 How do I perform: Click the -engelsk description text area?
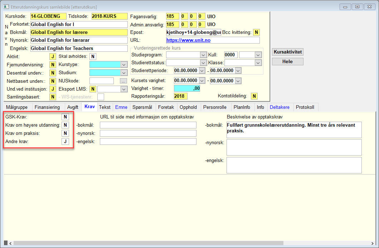pyautogui.click(x=294, y=165)
